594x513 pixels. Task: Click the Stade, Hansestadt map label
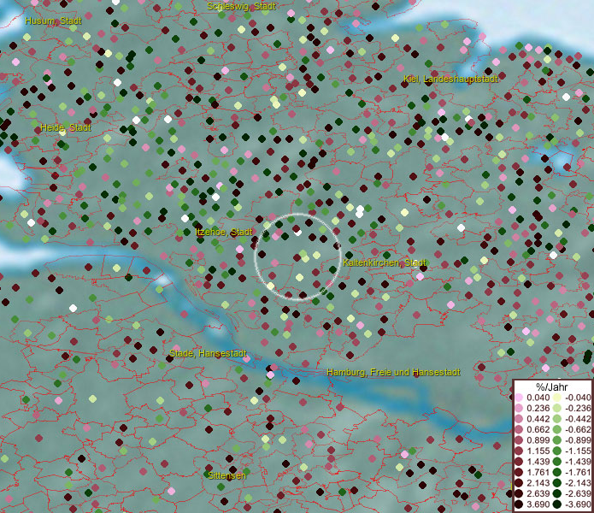tap(208, 353)
